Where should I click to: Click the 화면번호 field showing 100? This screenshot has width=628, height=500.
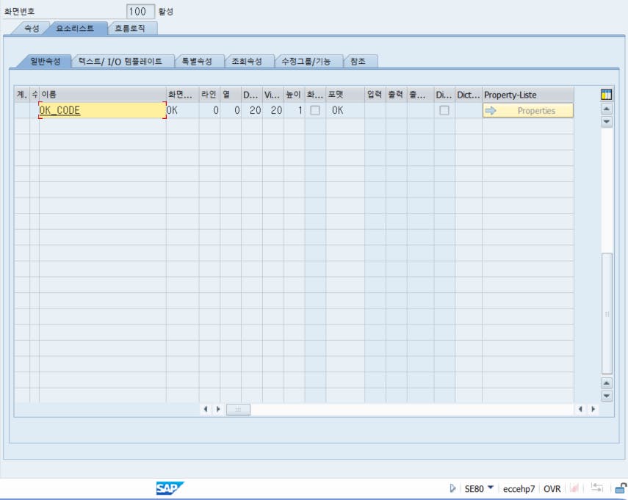(140, 11)
